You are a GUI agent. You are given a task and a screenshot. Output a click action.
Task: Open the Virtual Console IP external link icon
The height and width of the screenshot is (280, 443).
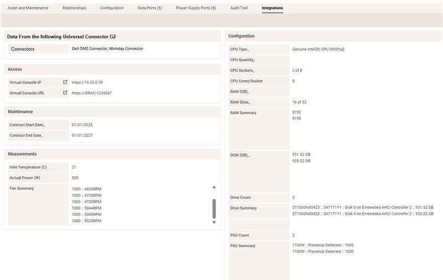pos(65,82)
